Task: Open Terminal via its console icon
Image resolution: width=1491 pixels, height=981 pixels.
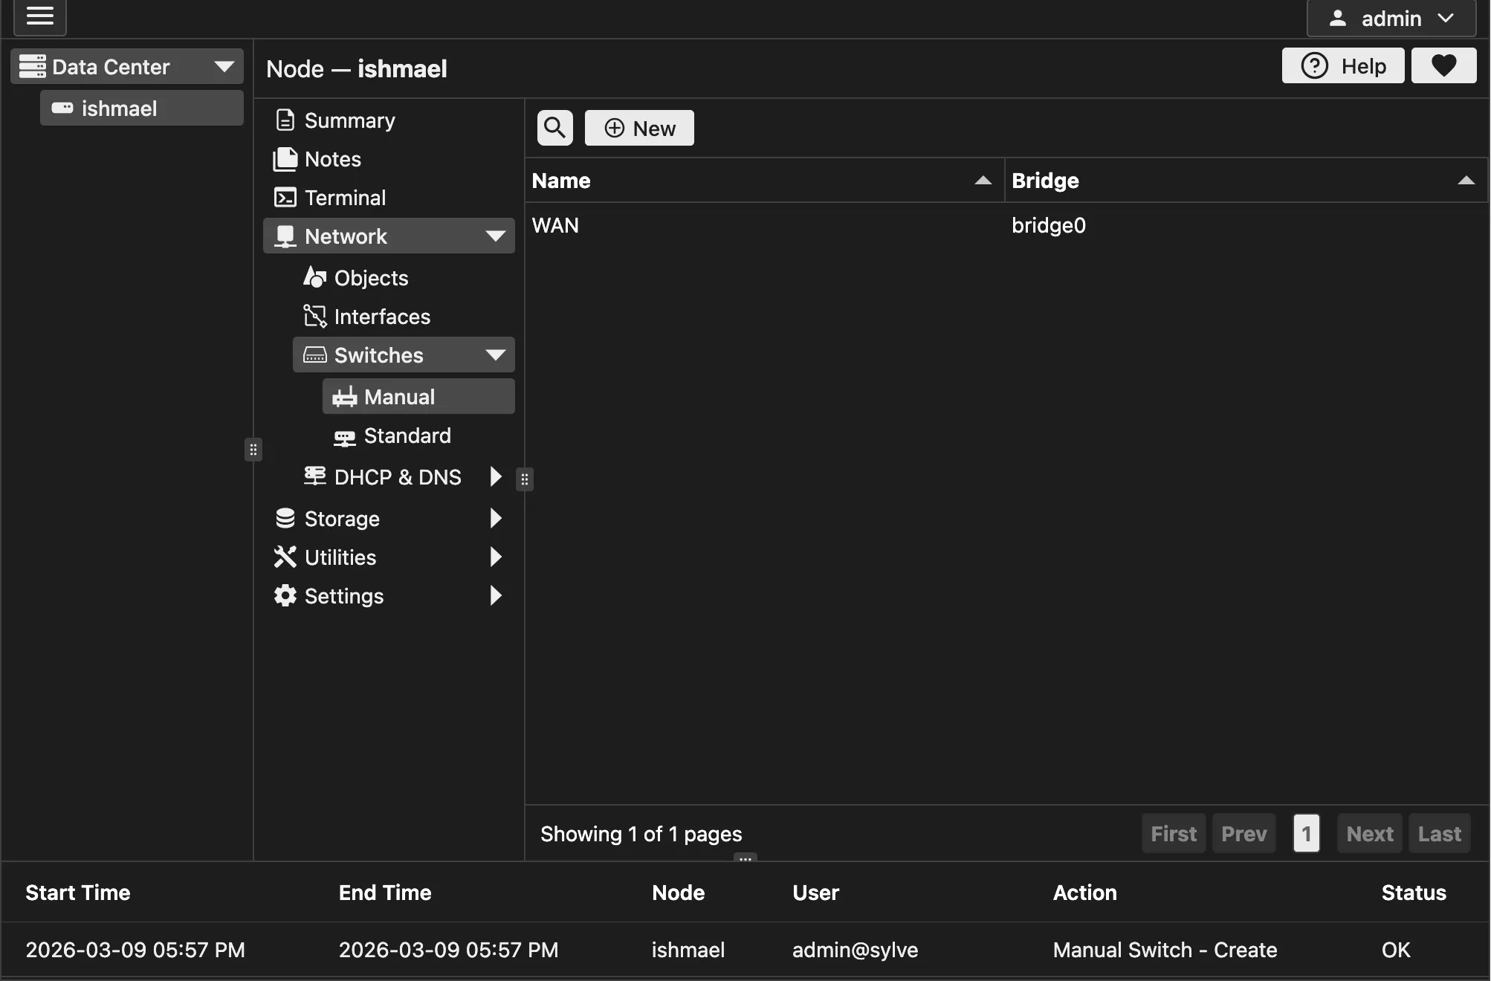Action: tap(285, 198)
